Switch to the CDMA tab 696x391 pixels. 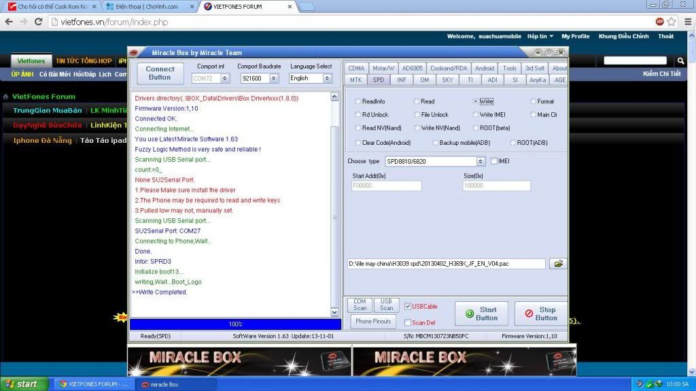coord(356,68)
